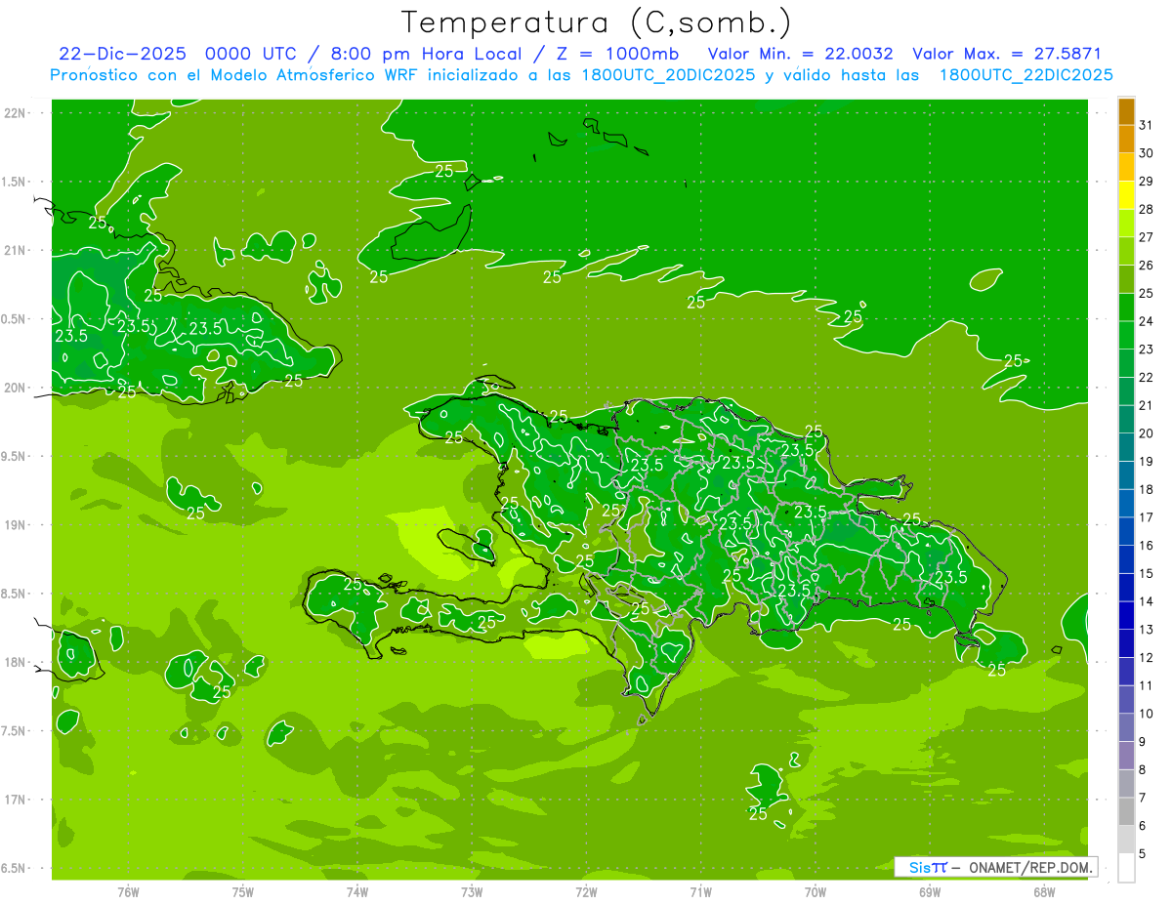
Task: Click the colorbar scale label '5'
Action: [x=1143, y=853]
